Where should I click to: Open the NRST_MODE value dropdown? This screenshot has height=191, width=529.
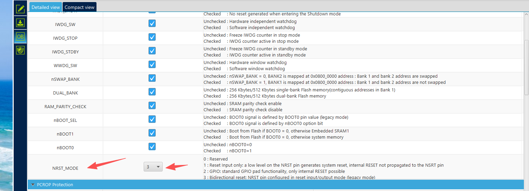pyautogui.click(x=153, y=167)
